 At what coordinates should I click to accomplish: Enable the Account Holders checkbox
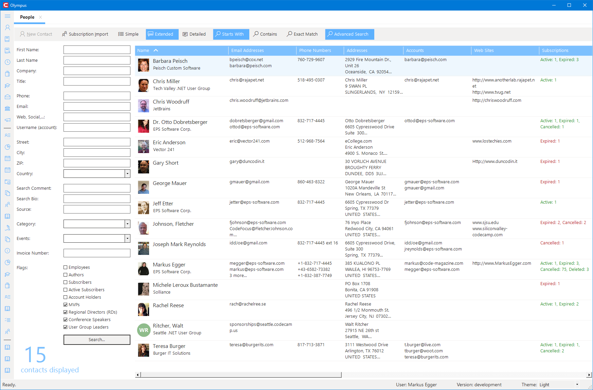point(66,297)
